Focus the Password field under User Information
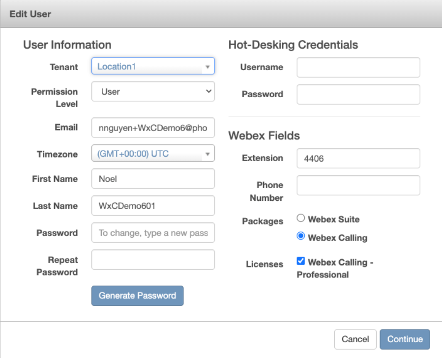 [x=153, y=233]
